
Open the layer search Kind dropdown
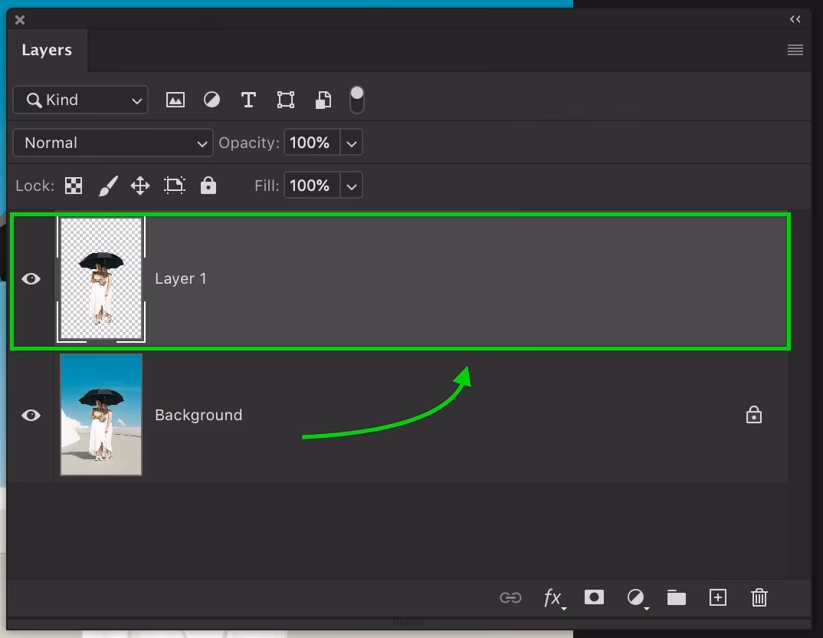point(80,100)
